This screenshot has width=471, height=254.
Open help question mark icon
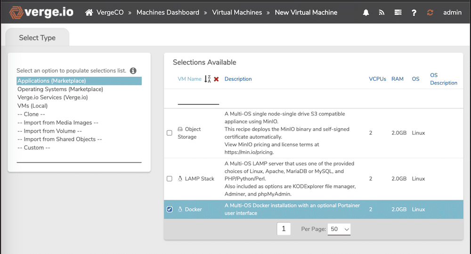click(x=414, y=13)
